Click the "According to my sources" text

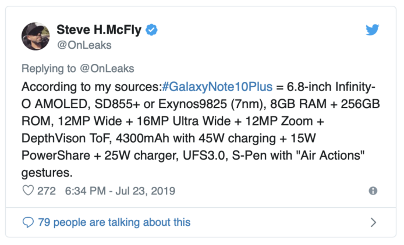coord(90,87)
